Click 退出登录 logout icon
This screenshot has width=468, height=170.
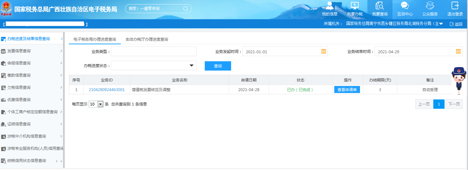coord(455,6)
